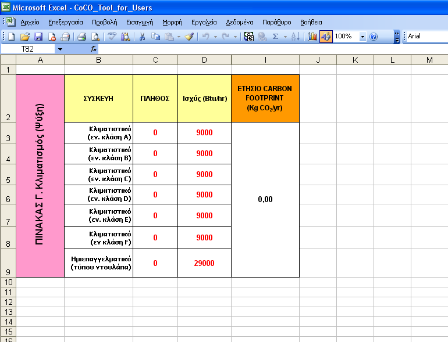The height and width of the screenshot is (342, 448).
Task: Print the sheet with printer icon
Action: (81, 37)
